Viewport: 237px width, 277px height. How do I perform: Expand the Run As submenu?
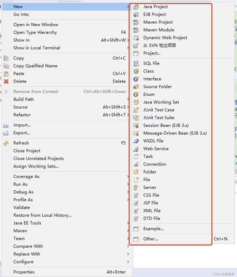(x=128, y=184)
